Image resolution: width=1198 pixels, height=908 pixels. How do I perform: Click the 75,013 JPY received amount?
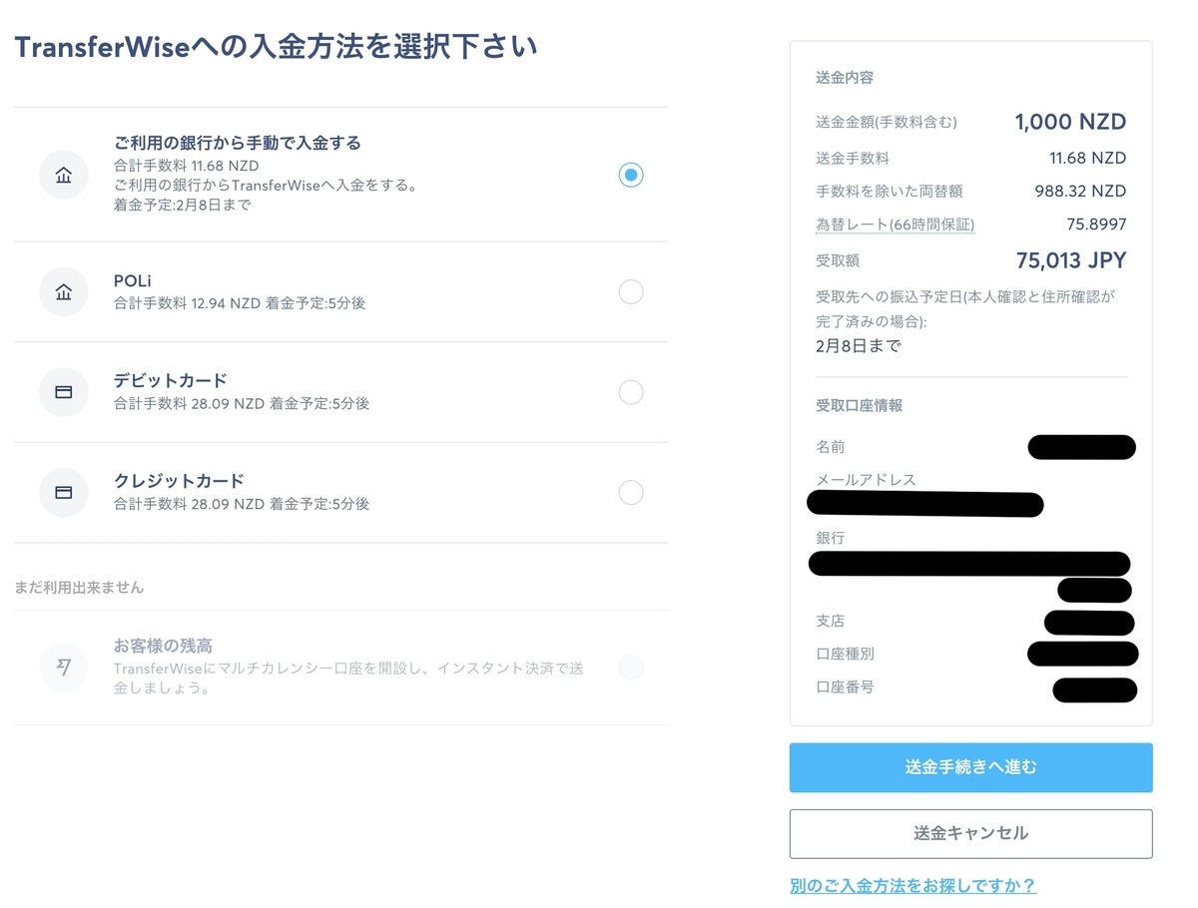tap(1071, 260)
